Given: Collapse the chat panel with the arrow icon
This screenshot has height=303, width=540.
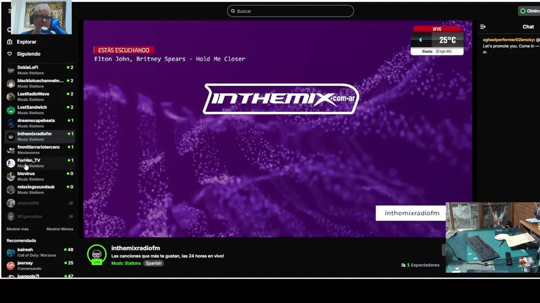Looking at the screenshot, I should coord(483,27).
